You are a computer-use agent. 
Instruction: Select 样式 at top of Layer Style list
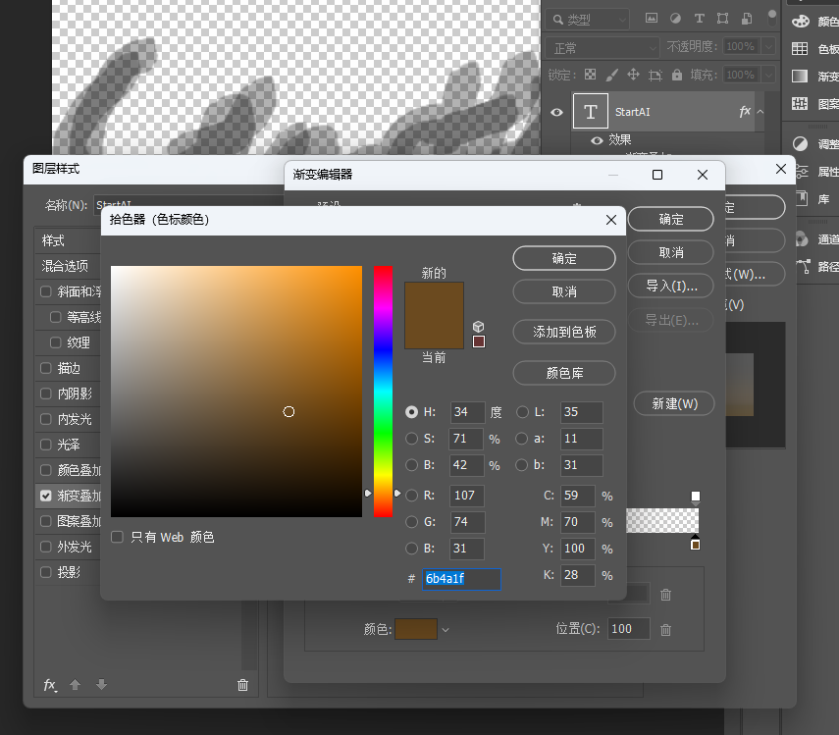pyautogui.click(x=54, y=240)
